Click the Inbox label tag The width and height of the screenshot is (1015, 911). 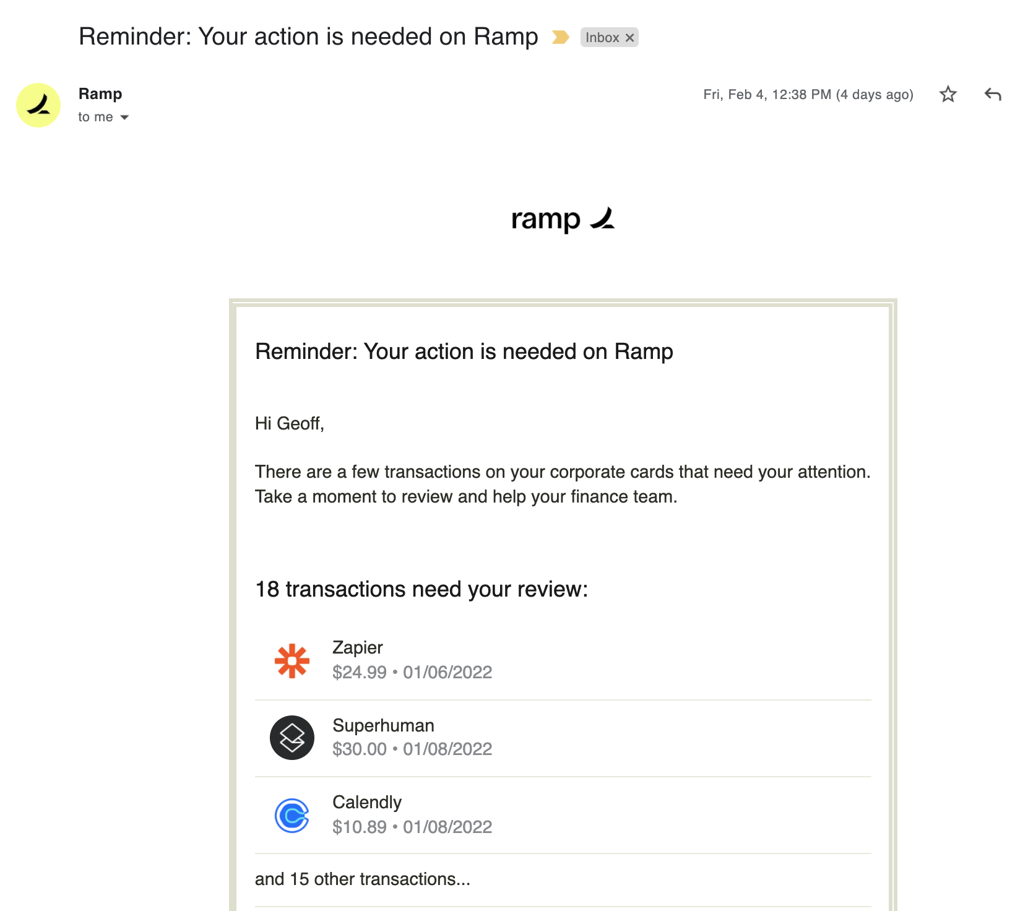click(602, 38)
